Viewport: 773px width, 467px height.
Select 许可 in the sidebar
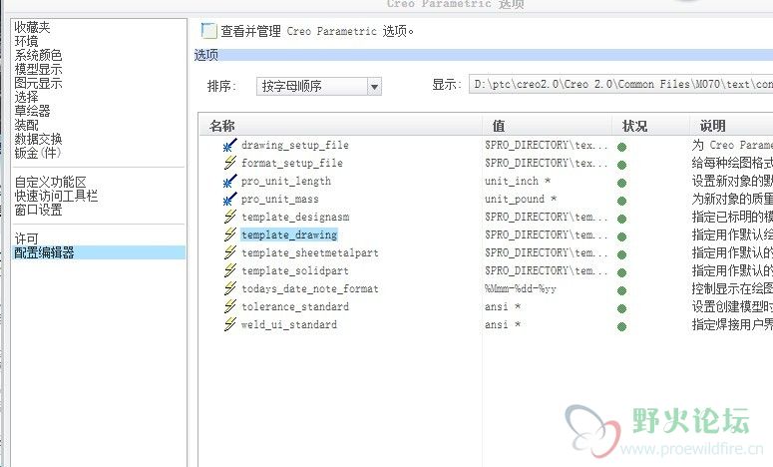click(x=26, y=238)
